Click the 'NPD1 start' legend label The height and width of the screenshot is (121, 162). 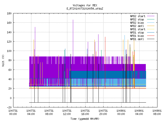click(x=138, y=29)
